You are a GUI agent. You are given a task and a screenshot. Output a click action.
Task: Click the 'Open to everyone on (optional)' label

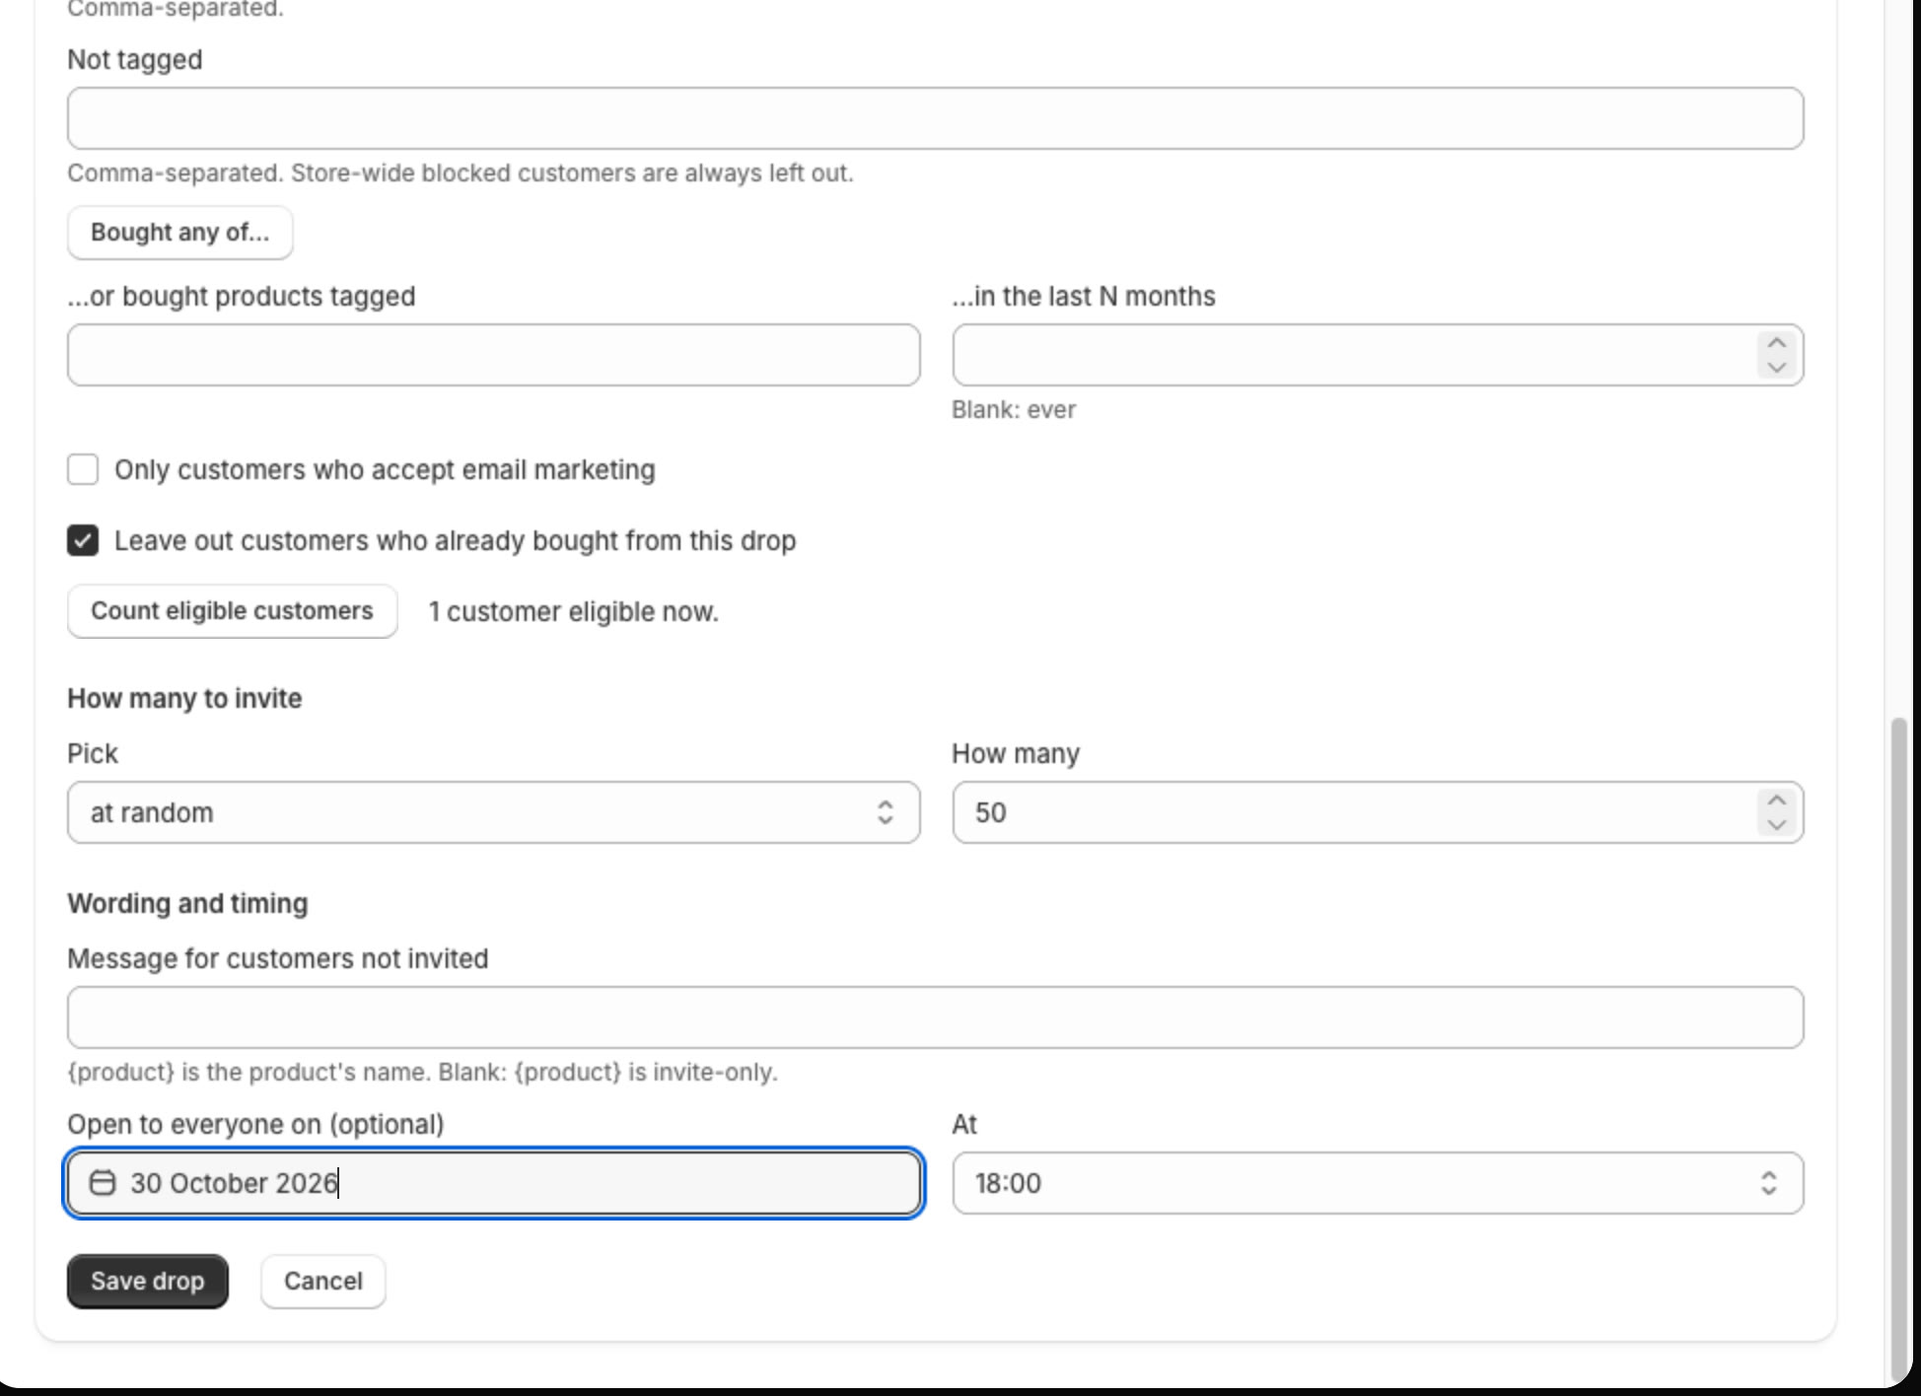pos(255,1124)
